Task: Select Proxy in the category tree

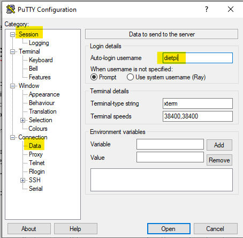Action: tap(36, 154)
